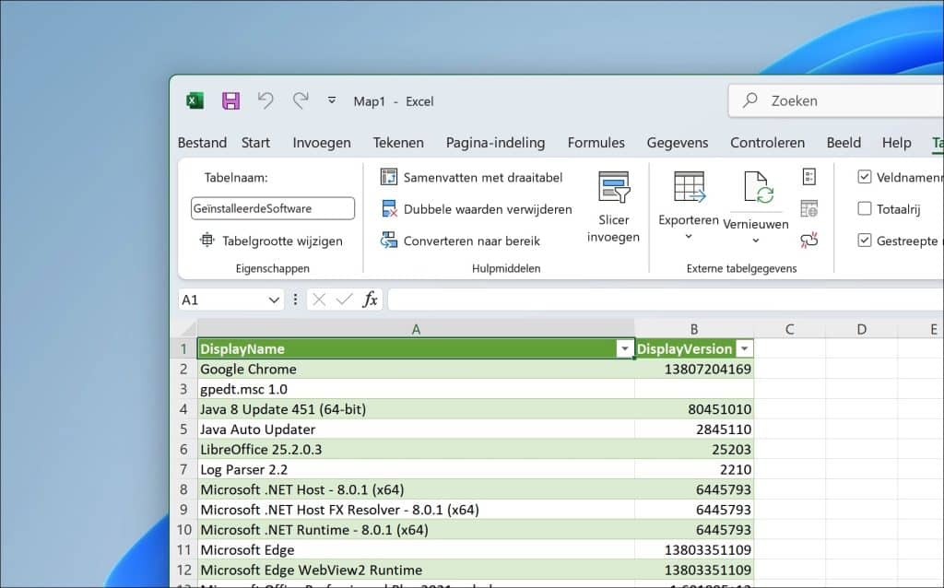Open the Help tab
944x588 pixels.
[896, 143]
